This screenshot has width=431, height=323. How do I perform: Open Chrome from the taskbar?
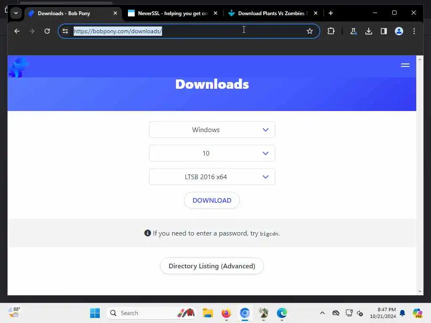point(245,313)
